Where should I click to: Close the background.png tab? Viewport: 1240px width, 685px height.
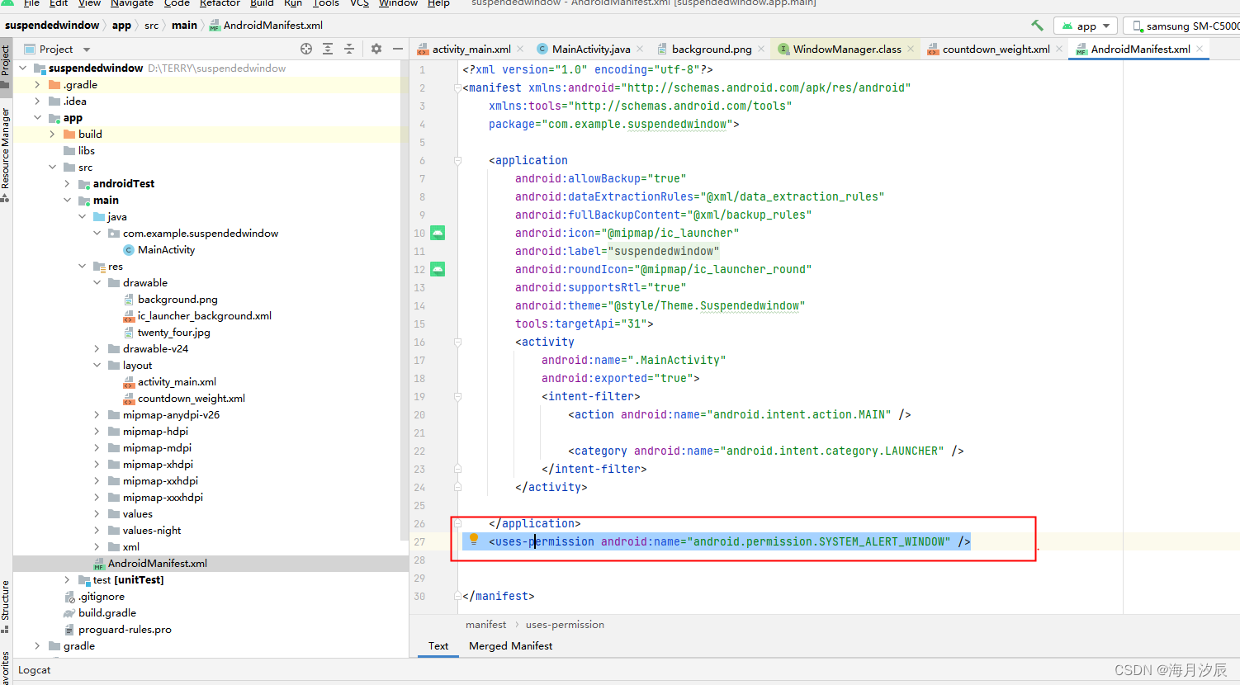point(761,49)
